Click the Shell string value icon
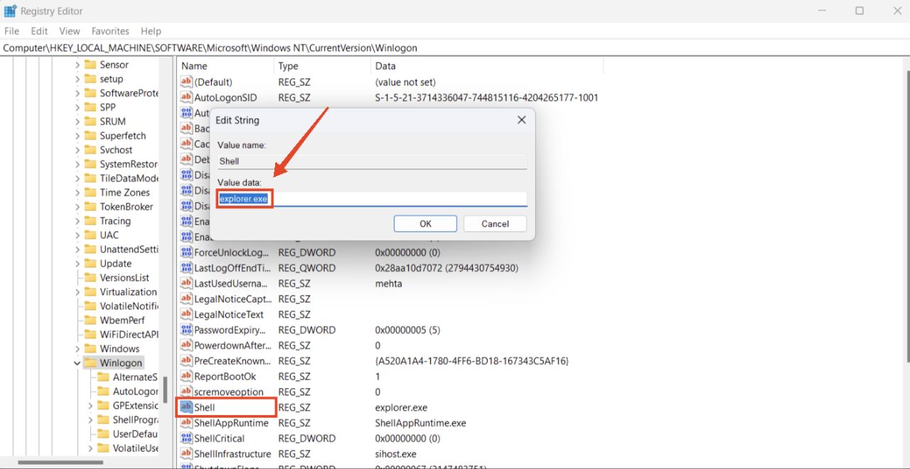 pos(186,408)
